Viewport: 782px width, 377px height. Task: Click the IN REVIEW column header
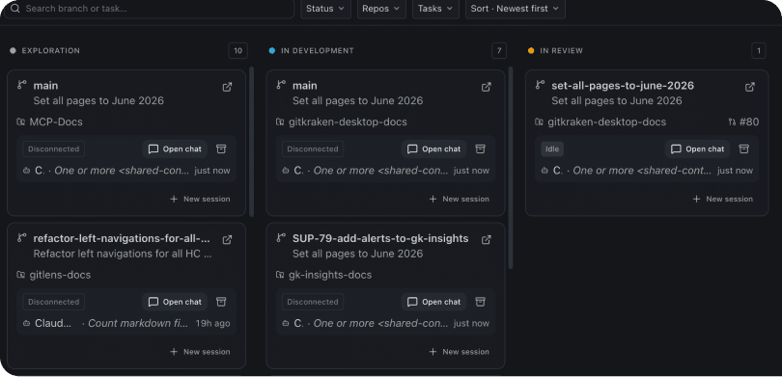(561, 51)
